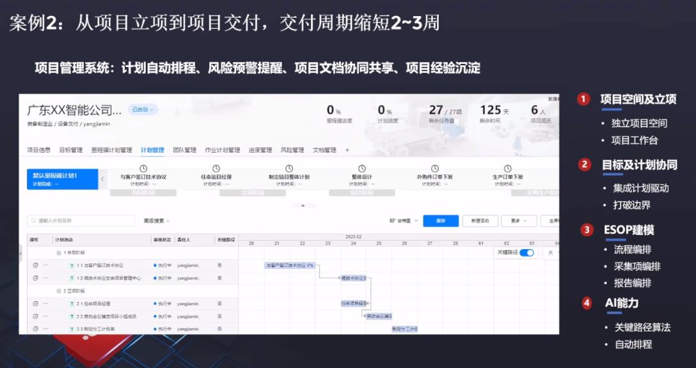
Task: Toggle the 关键路径 switch off
Action: coord(526,253)
